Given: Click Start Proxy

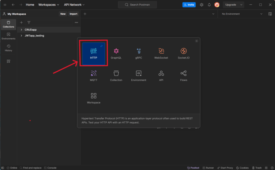Looking at the screenshot, I should [x=225, y=168].
